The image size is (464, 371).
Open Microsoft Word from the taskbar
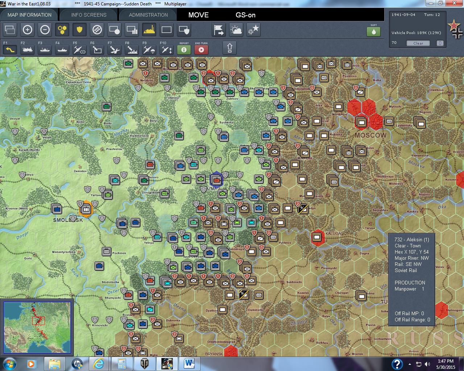[189, 363]
